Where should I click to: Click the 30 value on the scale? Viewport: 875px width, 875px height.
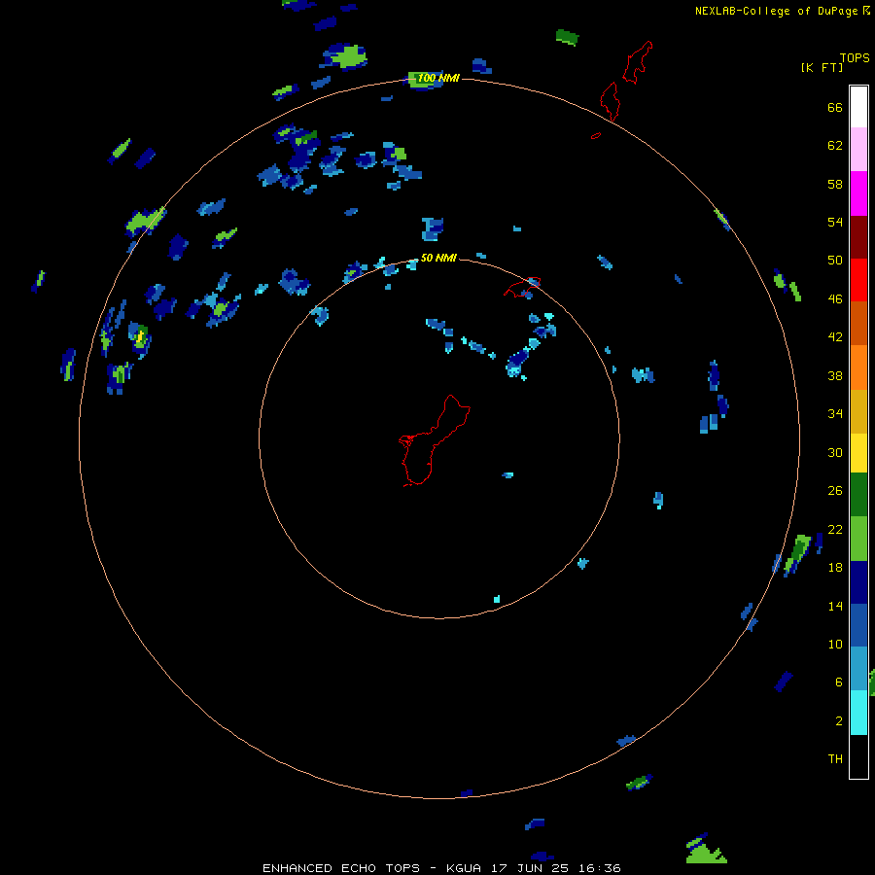coord(835,452)
